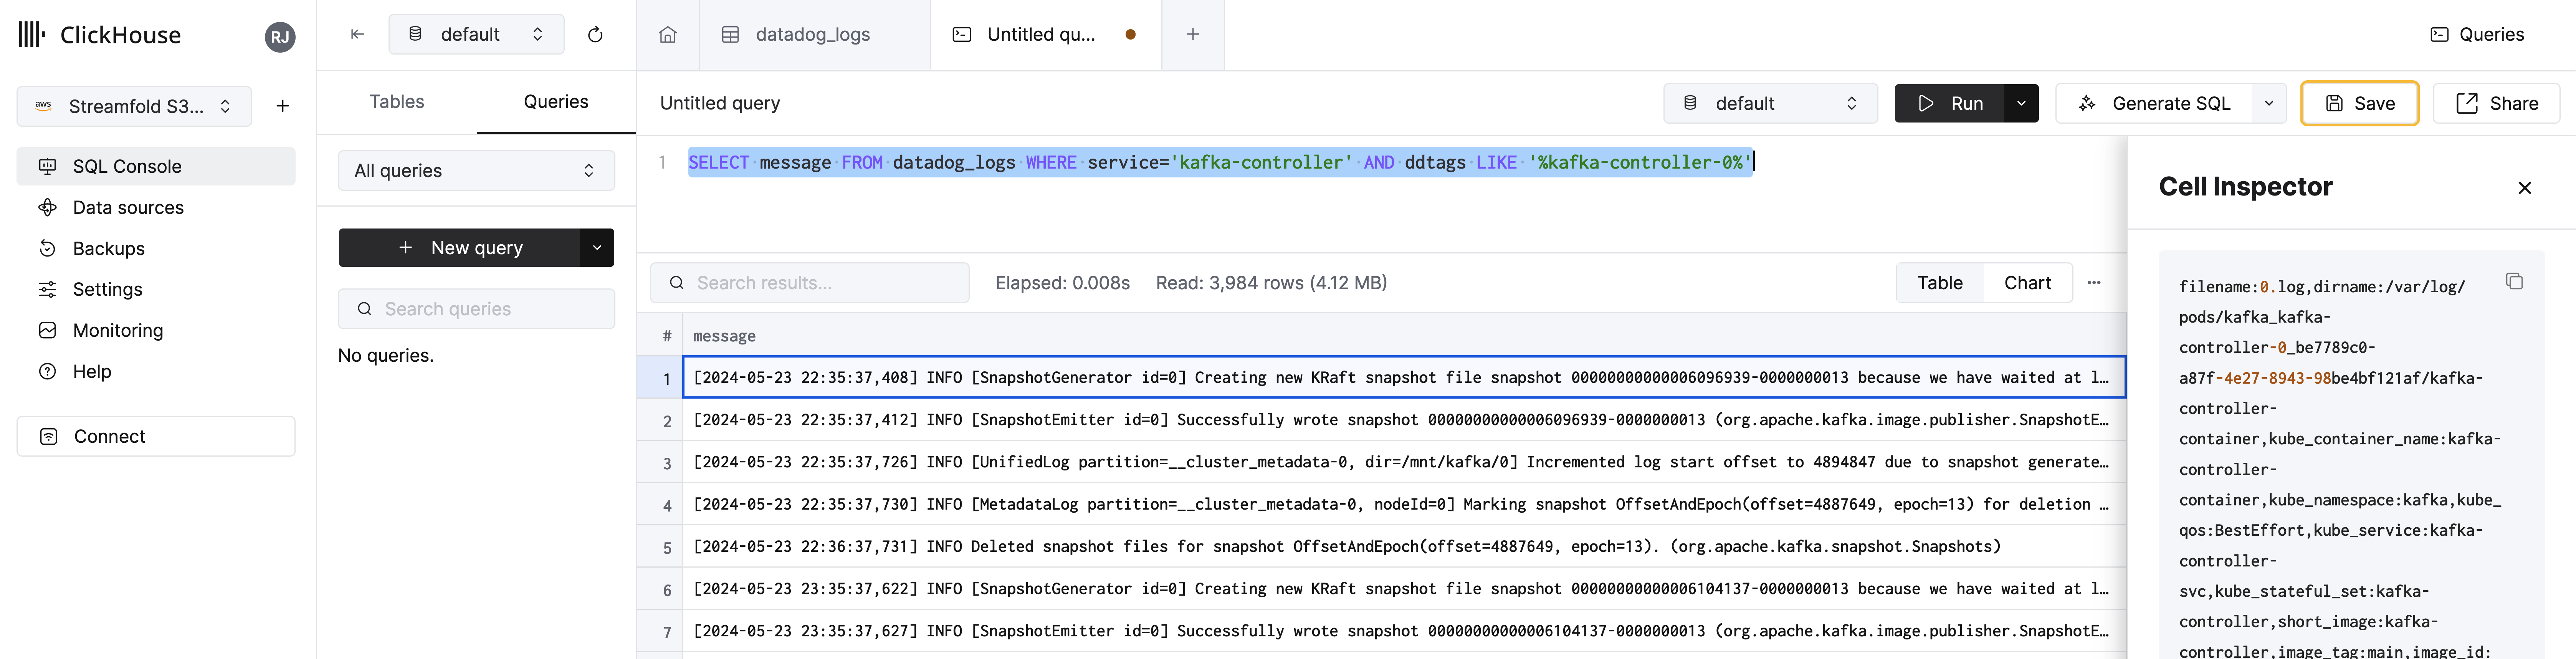This screenshot has height=659, width=2576.
Task: Refresh the database list
Action: (x=595, y=34)
